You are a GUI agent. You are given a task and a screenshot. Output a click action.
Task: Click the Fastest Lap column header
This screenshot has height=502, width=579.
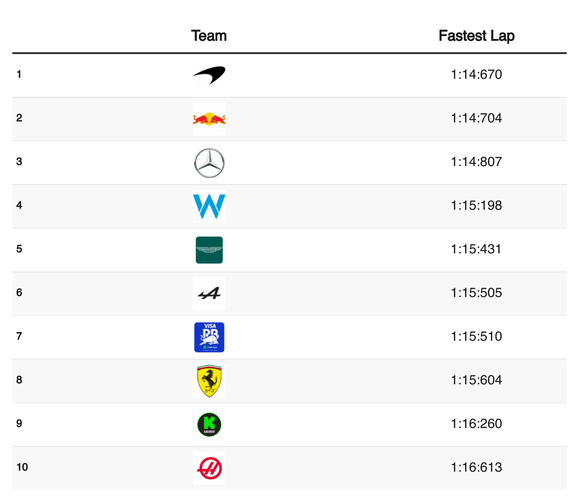[x=476, y=36]
